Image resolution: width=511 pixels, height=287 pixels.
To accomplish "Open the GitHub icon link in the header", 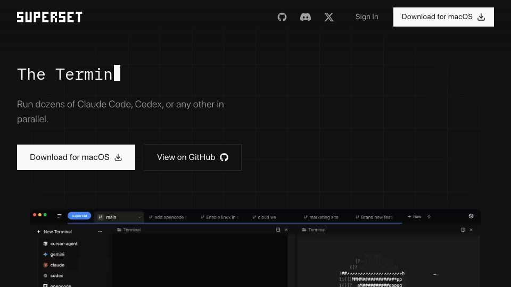I will [282, 17].
